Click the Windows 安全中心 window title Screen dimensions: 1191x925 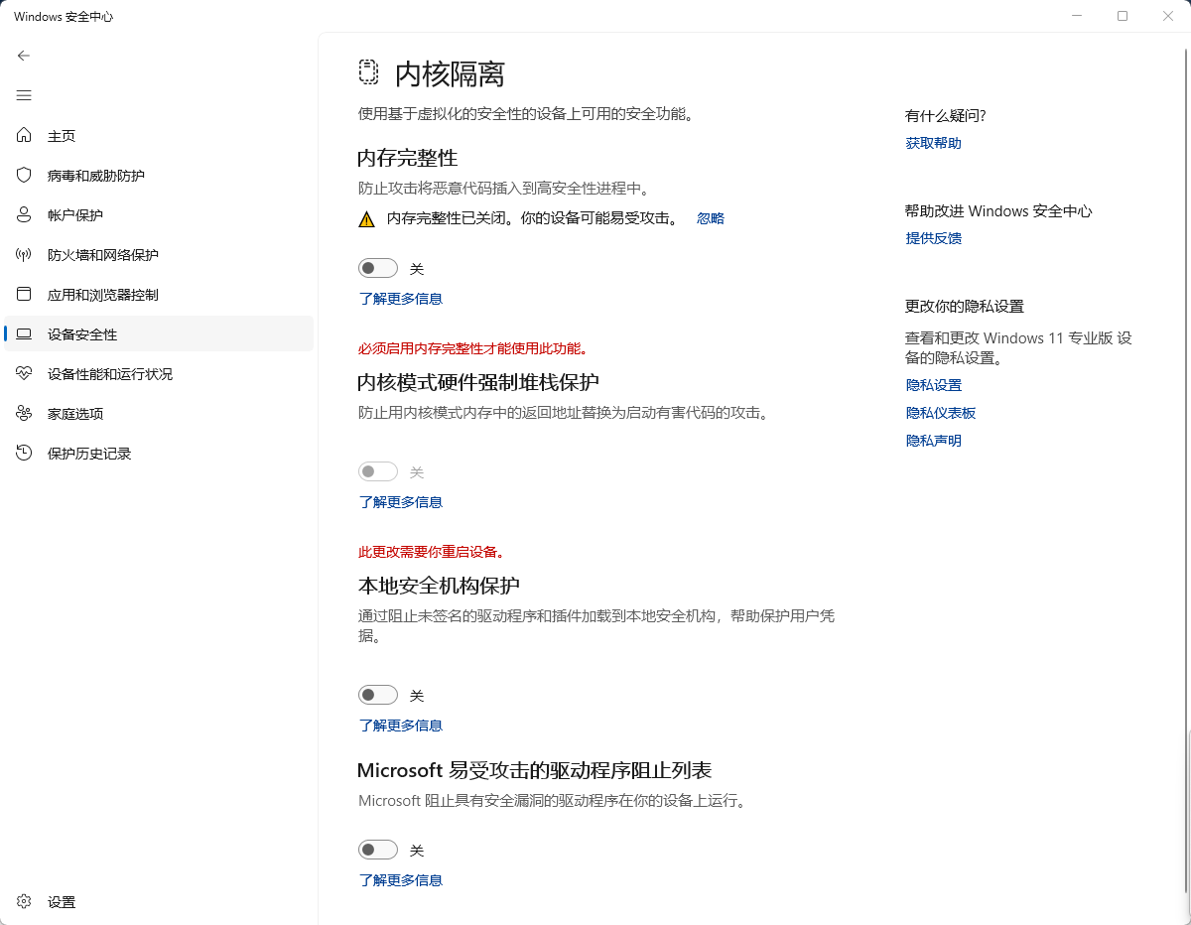[64, 17]
